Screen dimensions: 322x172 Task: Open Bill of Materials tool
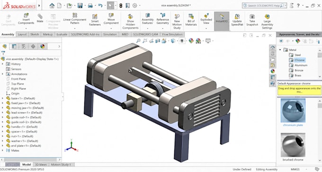[x=191, y=20]
